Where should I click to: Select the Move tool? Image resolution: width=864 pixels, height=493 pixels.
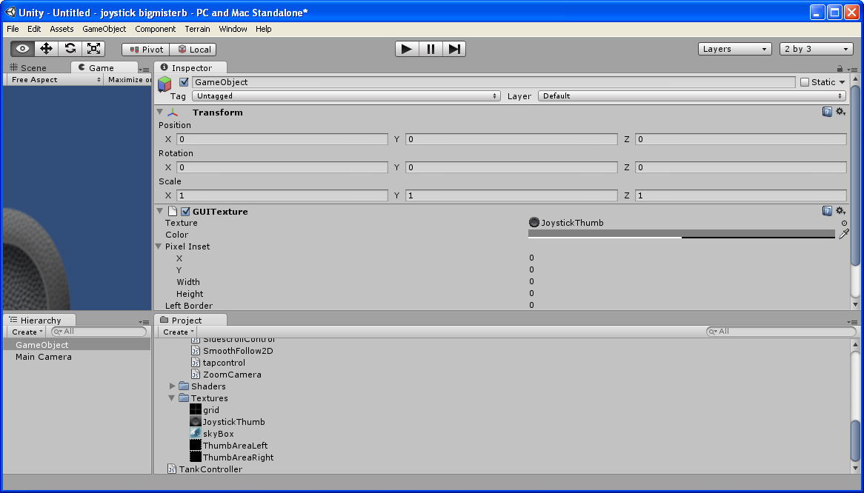45,47
